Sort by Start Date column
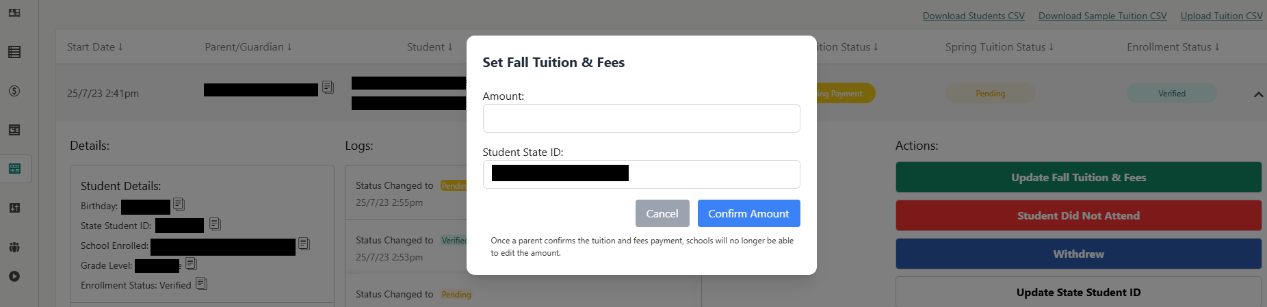Image resolution: width=1267 pixels, height=307 pixels. (x=95, y=47)
